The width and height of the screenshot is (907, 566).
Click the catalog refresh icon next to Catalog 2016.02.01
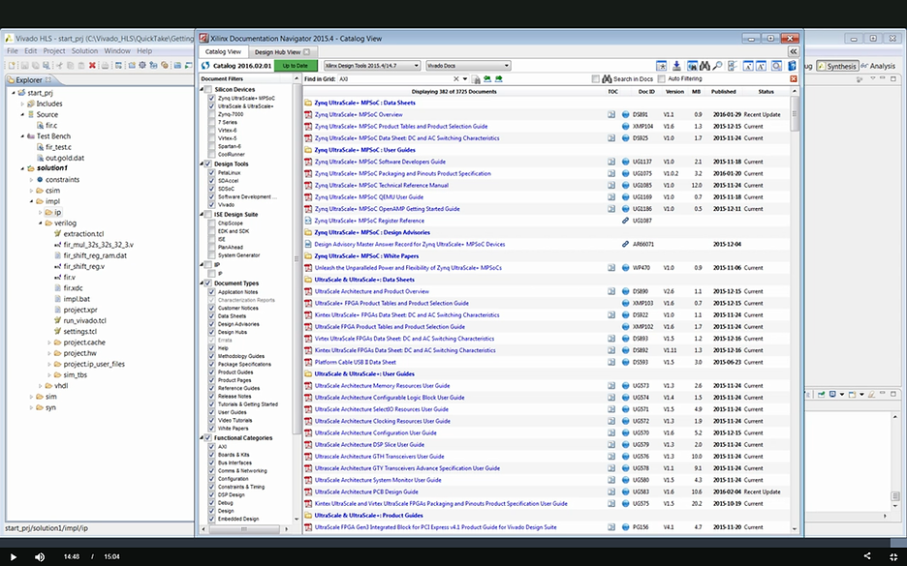tap(203, 65)
